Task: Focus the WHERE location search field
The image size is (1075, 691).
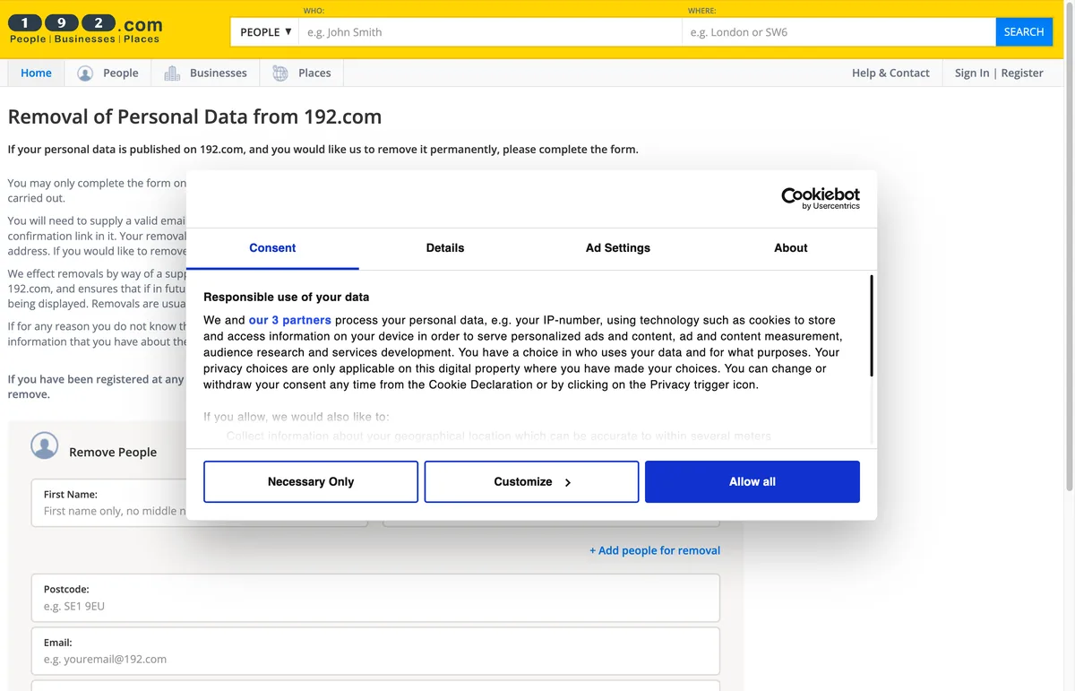Action: 838,32
